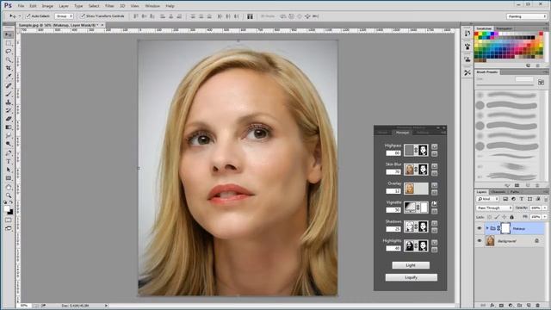This screenshot has width=551, height=310.
Task: Open the Auto-Select Group dropdown
Action: click(64, 16)
